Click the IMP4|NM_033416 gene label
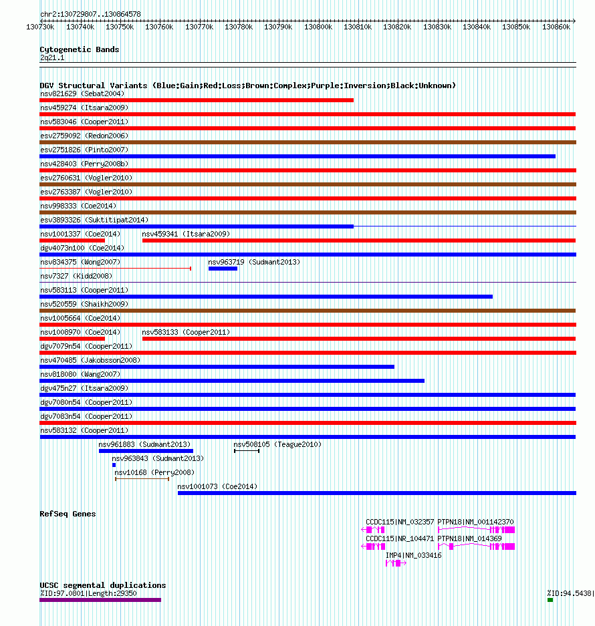This screenshot has width=595, height=626. pyautogui.click(x=414, y=555)
